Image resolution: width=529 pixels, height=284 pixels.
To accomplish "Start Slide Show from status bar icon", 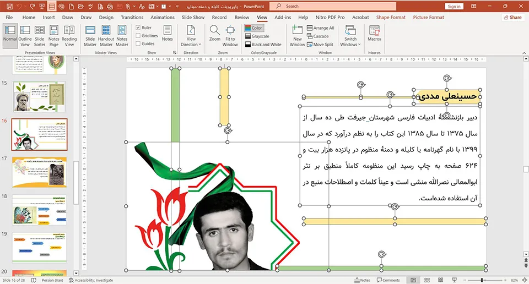I will click(455, 280).
